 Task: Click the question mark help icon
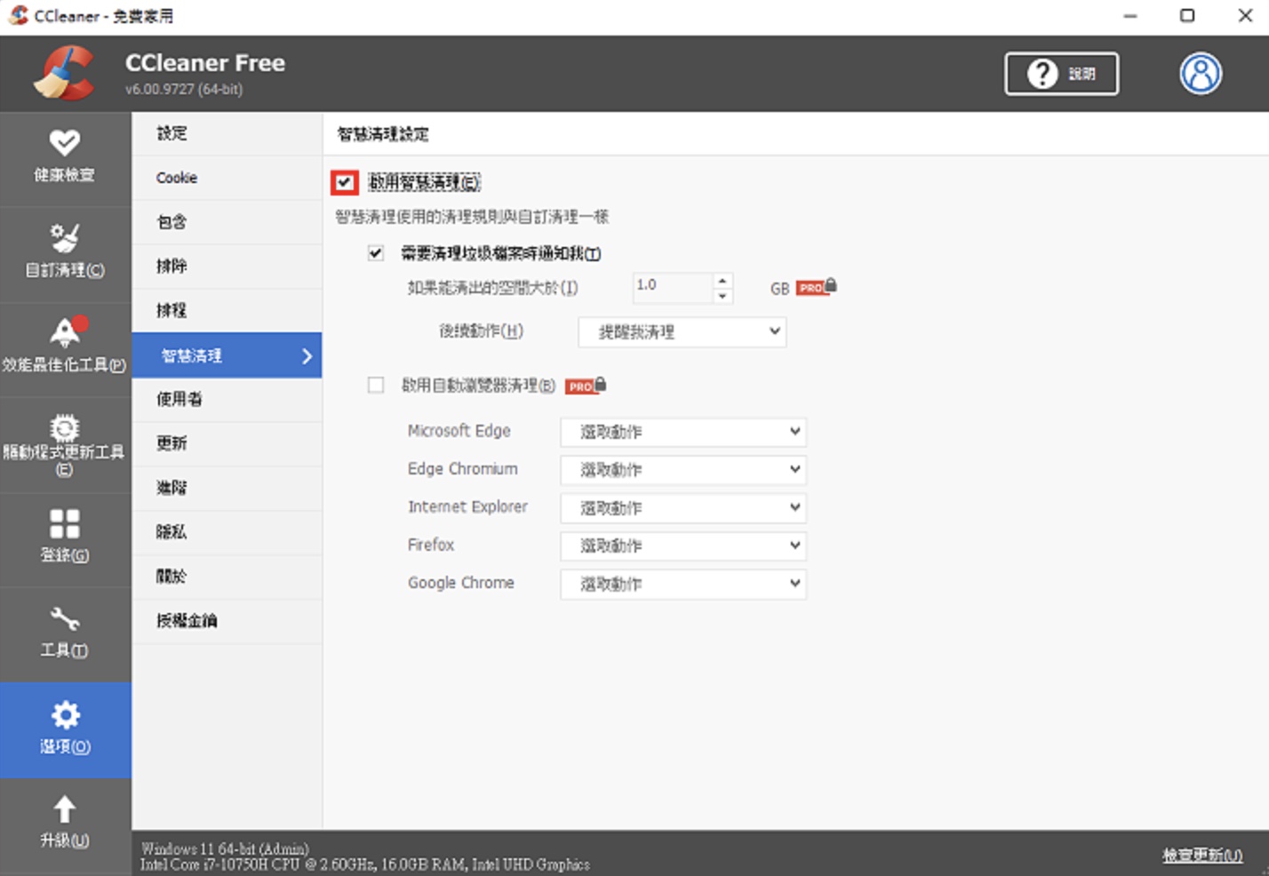click(1042, 74)
